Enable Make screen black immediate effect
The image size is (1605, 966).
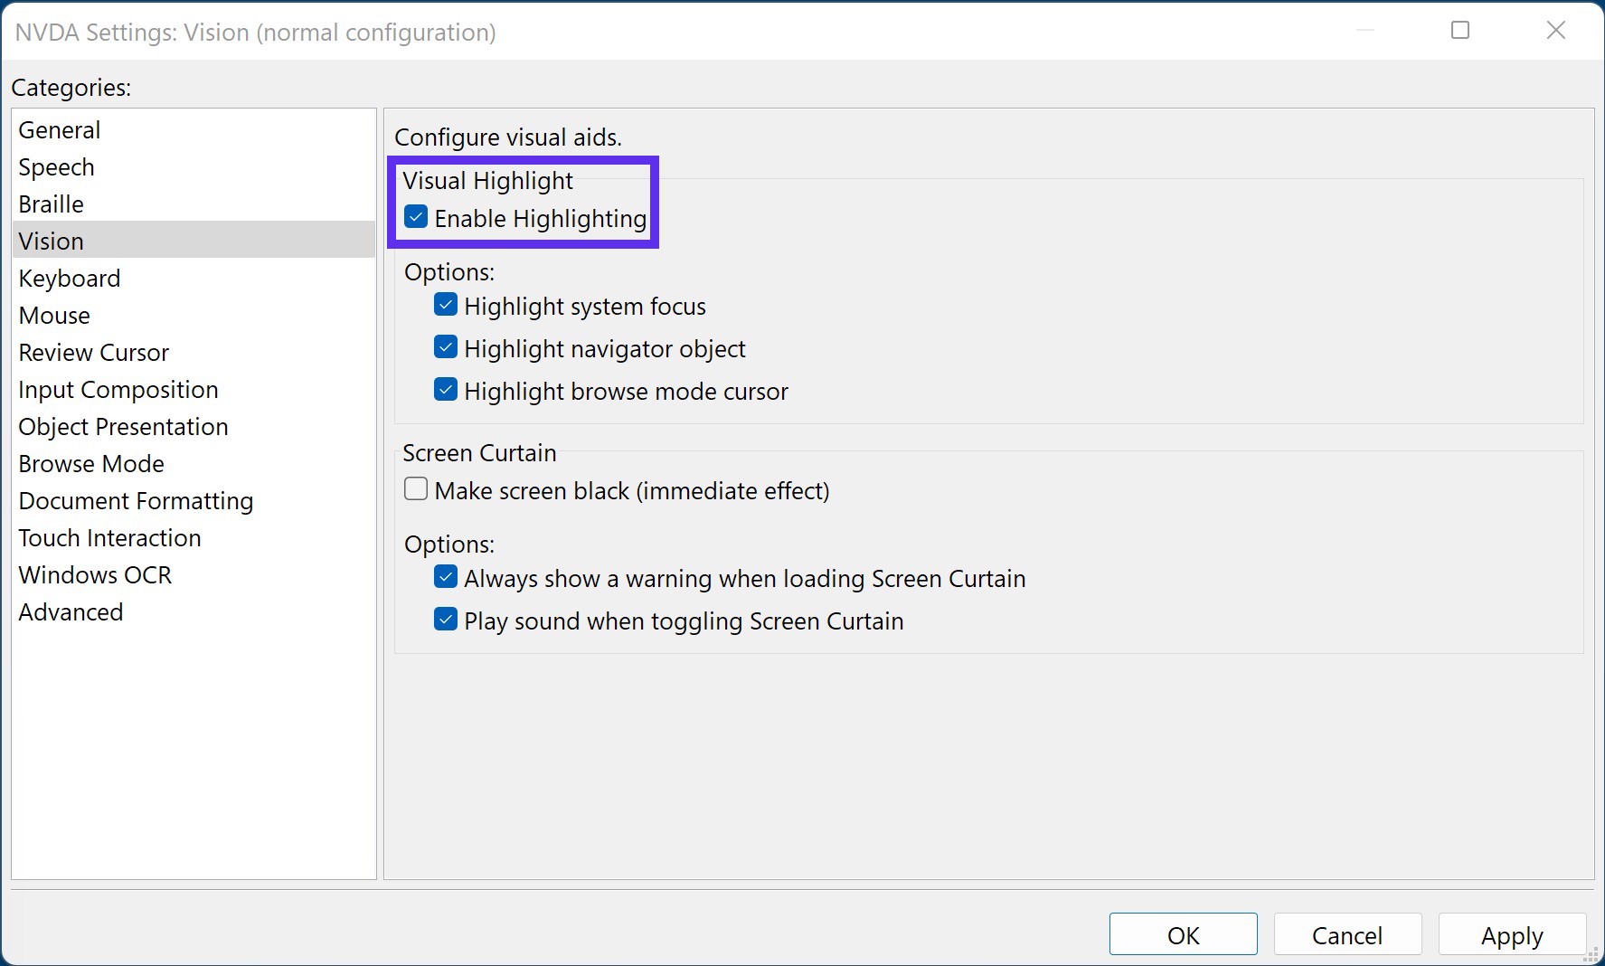coord(415,488)
